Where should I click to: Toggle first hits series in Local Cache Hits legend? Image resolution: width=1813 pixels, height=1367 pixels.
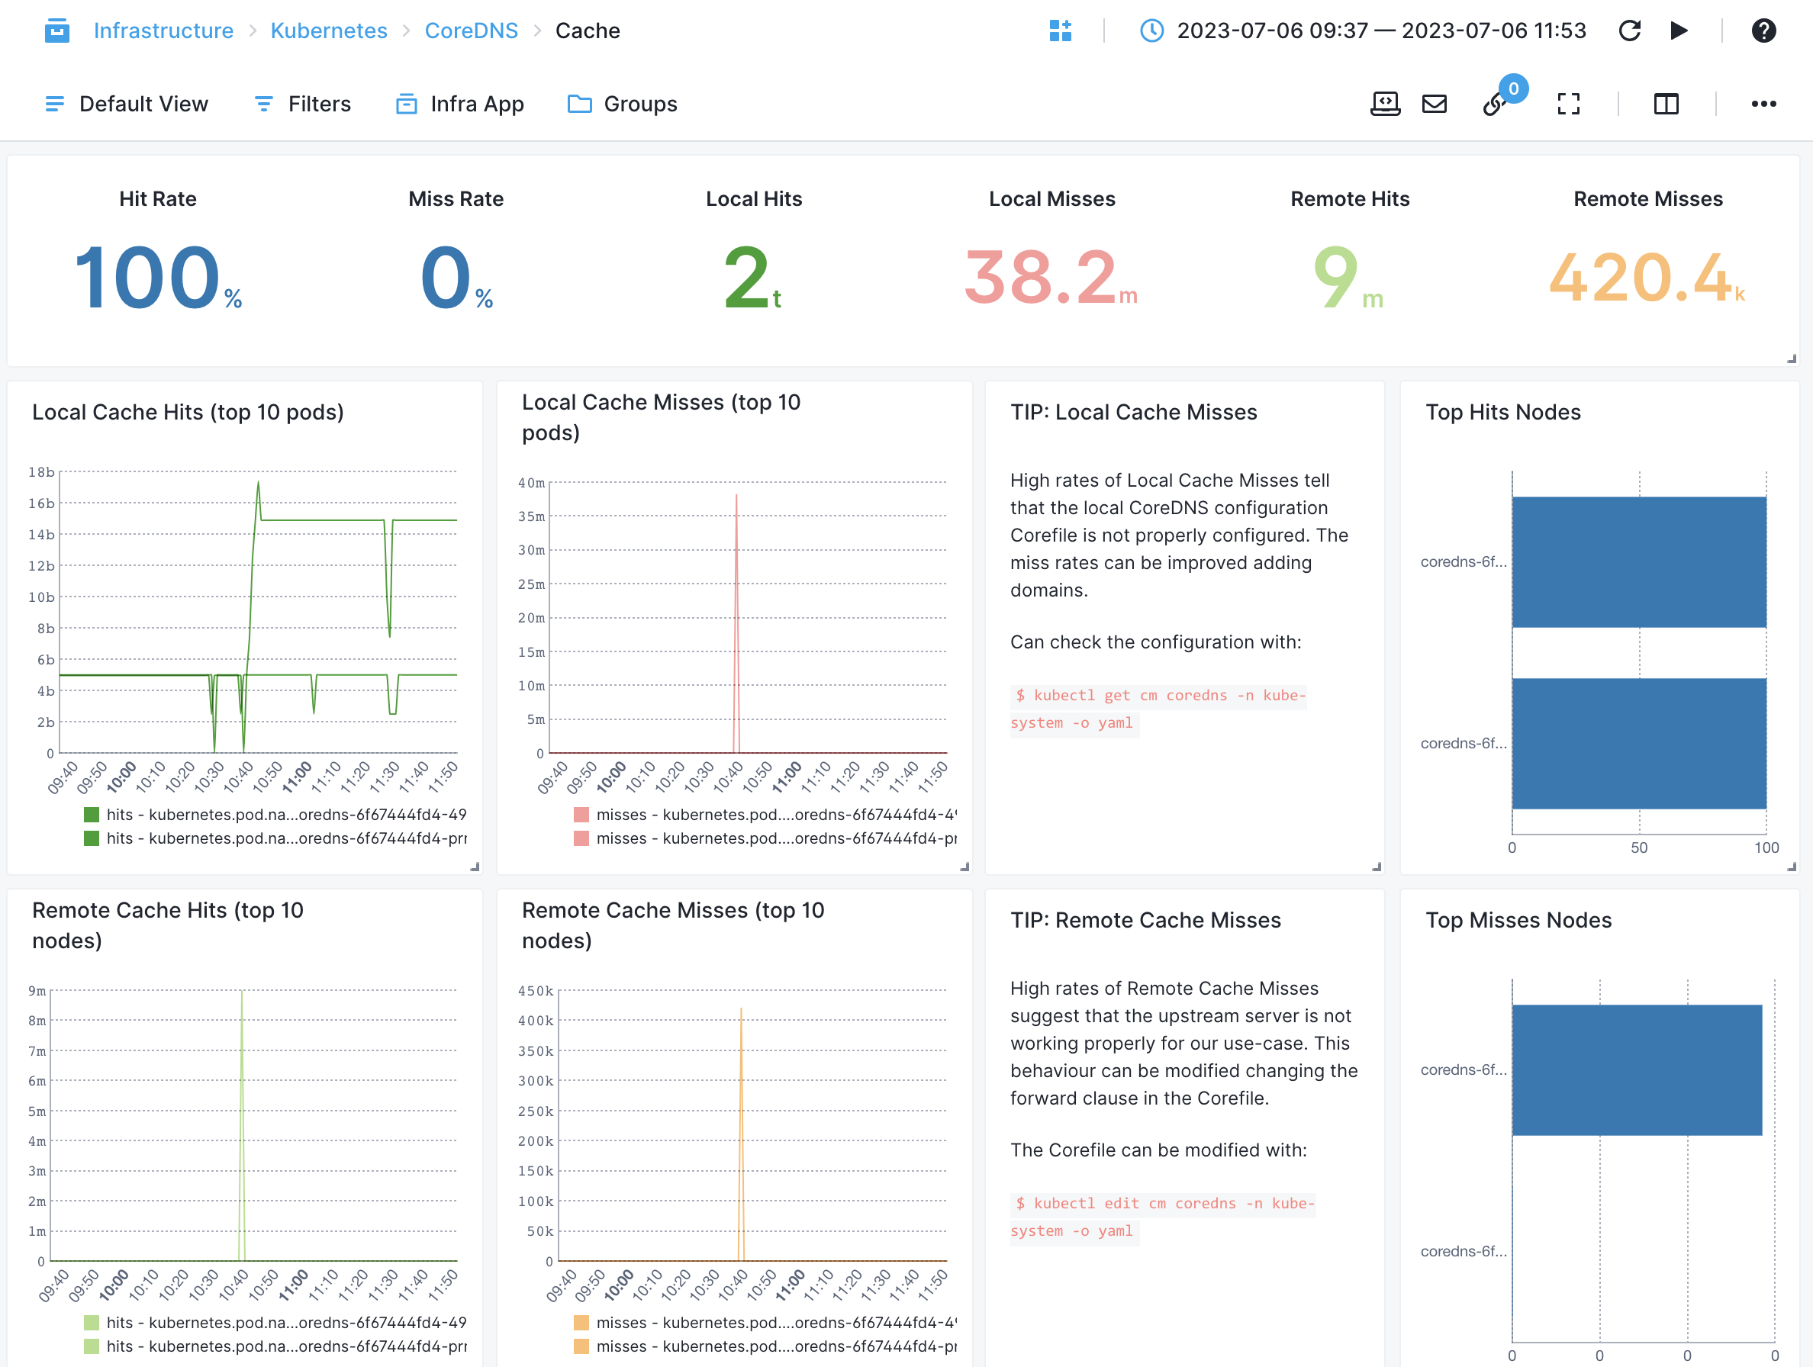pyautogui.click(x=275, y=815)
